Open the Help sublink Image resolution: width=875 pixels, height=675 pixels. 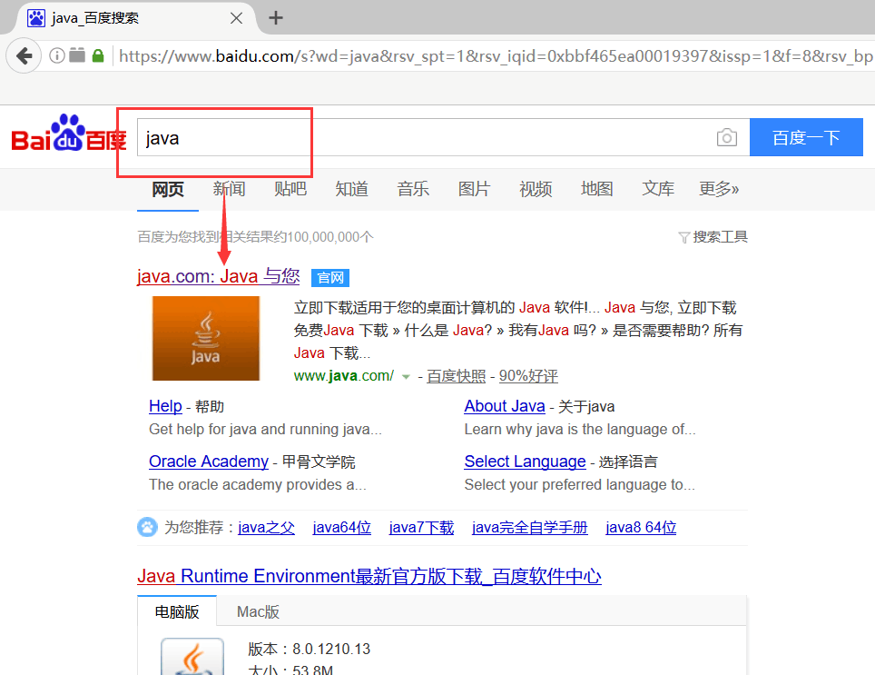tap(165, 406)
